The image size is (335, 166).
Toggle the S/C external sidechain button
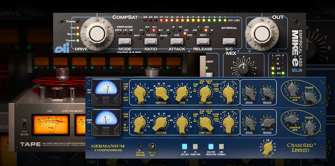tap(229, 41)
